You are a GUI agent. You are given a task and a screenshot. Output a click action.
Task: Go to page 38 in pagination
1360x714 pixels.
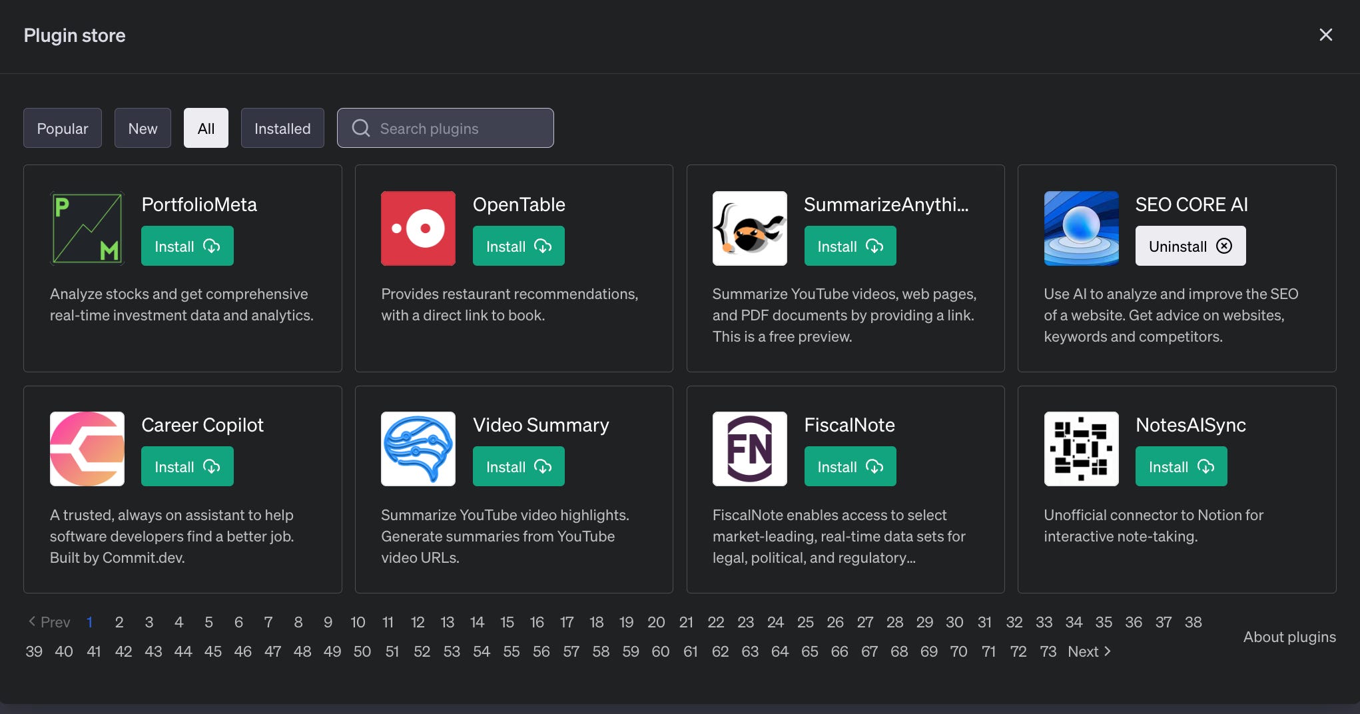[1193, 622]
